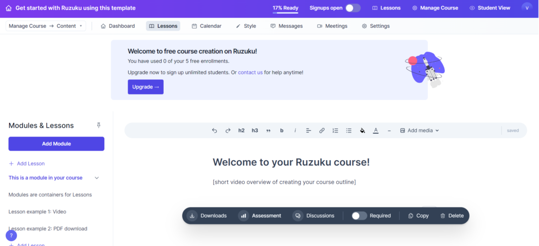539x246 pixels.
Task: Create a bulleted list
Action: coord(348,131)
